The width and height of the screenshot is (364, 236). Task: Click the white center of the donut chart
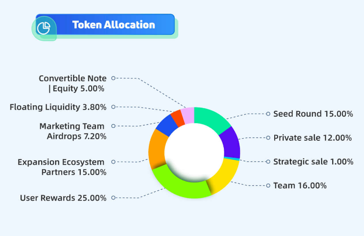coord(194,153)
